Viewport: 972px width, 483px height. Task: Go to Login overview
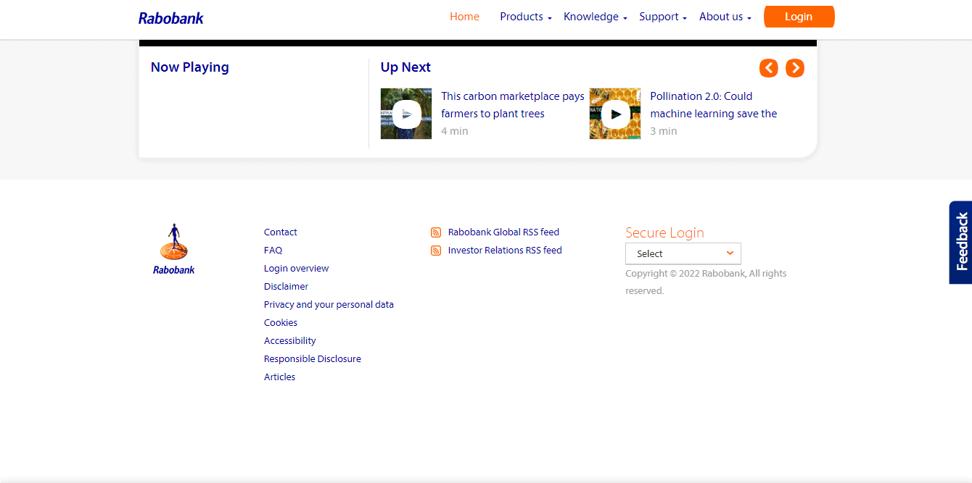(297, 269)
